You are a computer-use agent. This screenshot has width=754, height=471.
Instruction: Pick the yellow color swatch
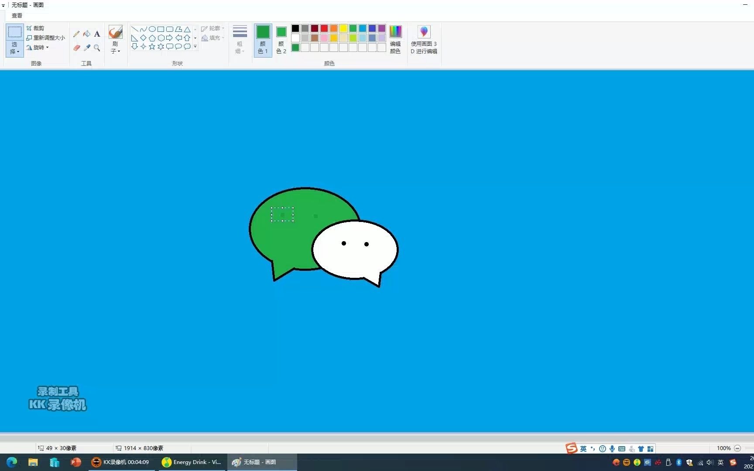pyautogui.click(x=343, y=28)
